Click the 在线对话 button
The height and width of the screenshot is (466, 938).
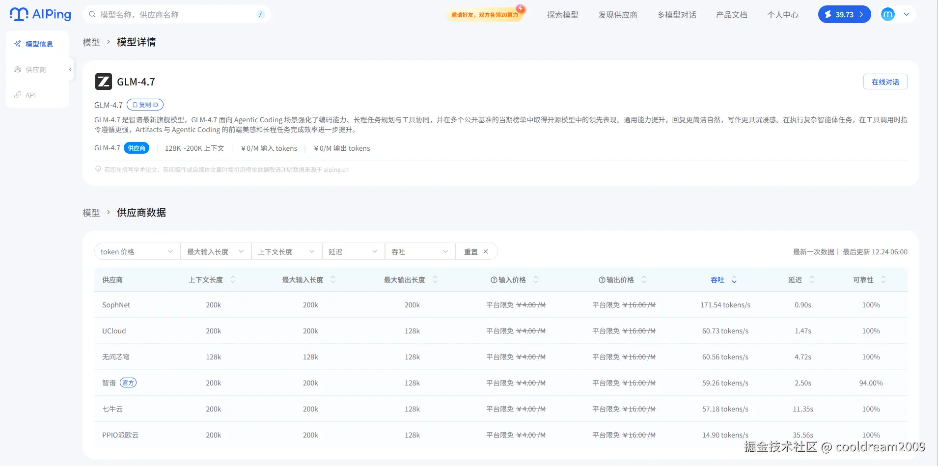[885, 82]
